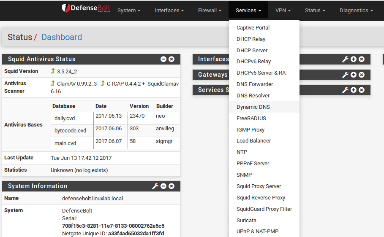Close the Services Status widget

click(x=362, y=90)
